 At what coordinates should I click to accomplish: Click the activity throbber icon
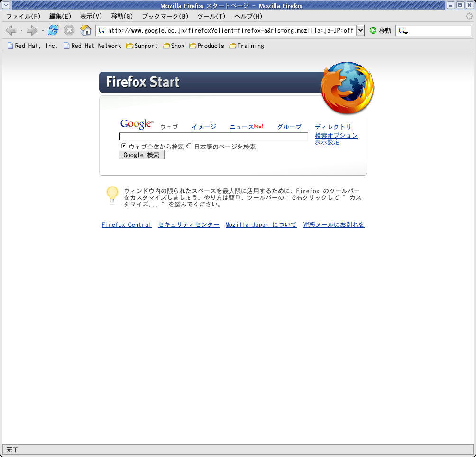pyautogui.click(x=469, y=16)
